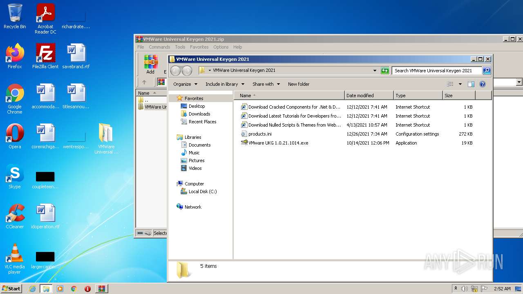
Task: Open Google Chrome desktop shortcut
Action: pos(15,99)
